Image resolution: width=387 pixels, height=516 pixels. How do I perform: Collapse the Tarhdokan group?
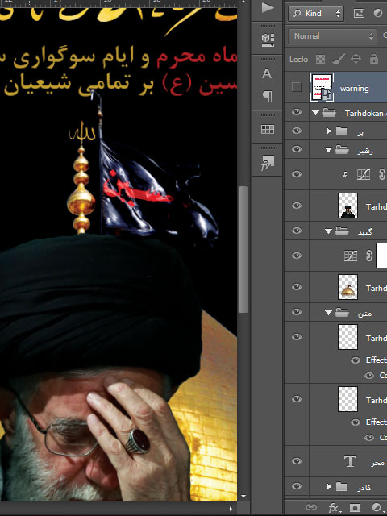coord(315,113)
